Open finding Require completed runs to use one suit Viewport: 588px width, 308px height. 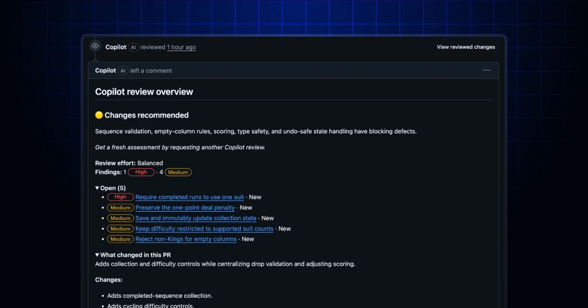[x=190, y=197]
